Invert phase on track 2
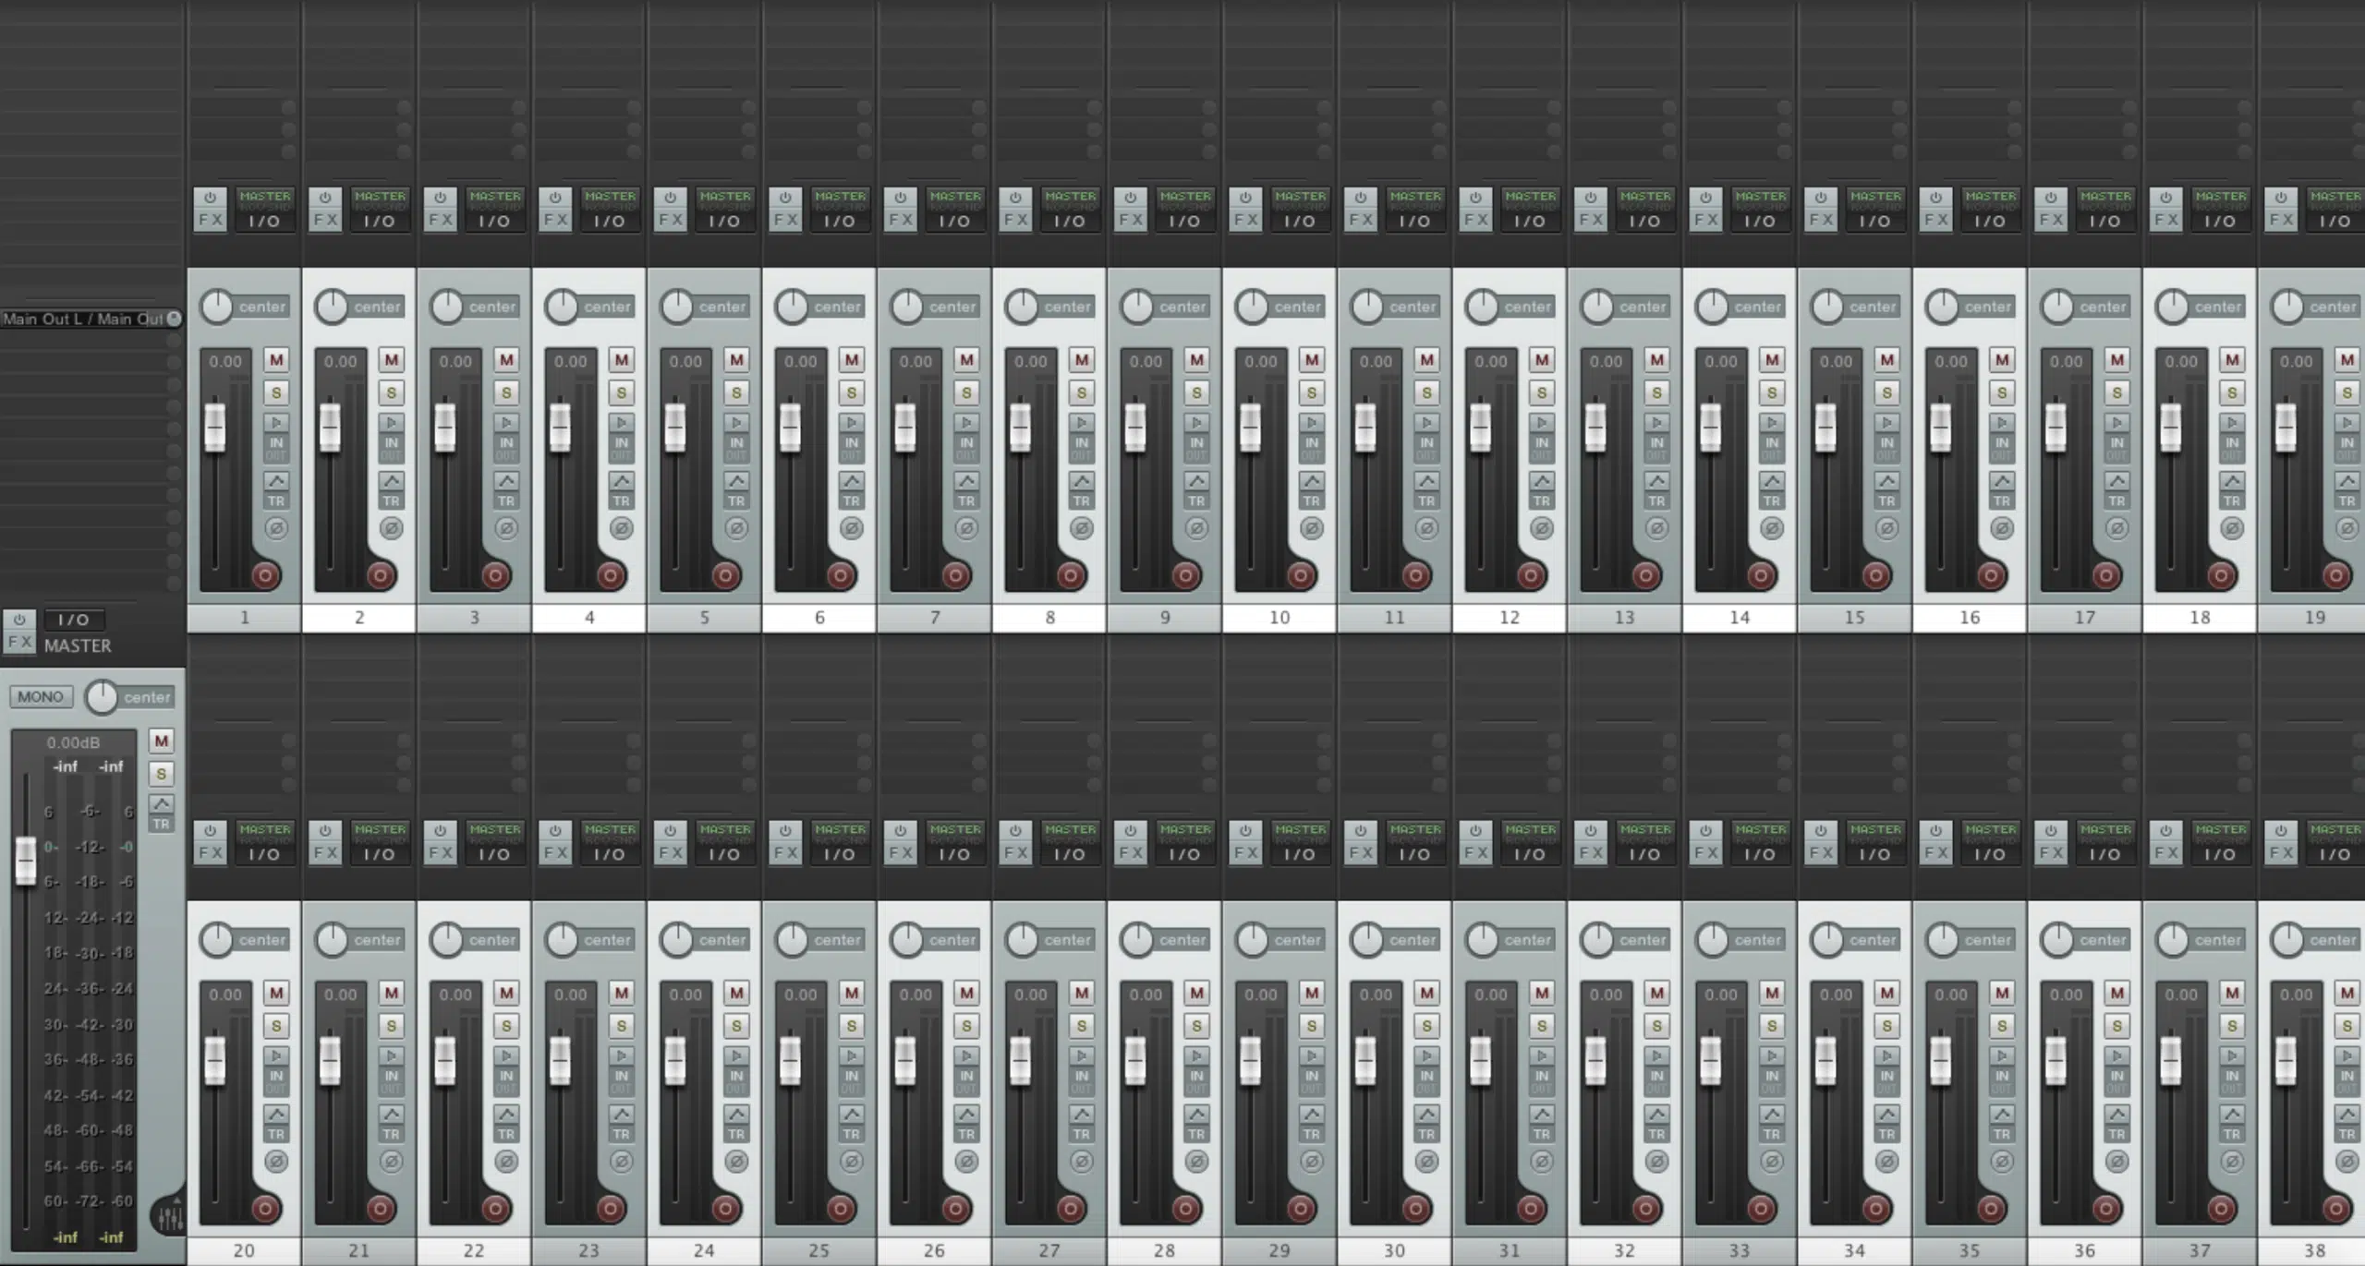The height and width of the screenshot is (1266, 2365). [x=392, y=528]
